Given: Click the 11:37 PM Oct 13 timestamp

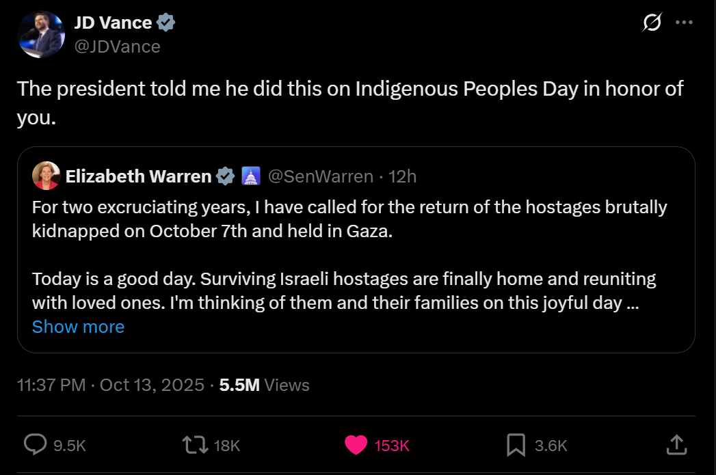Looking at the screenshot, I should [110, 385].
